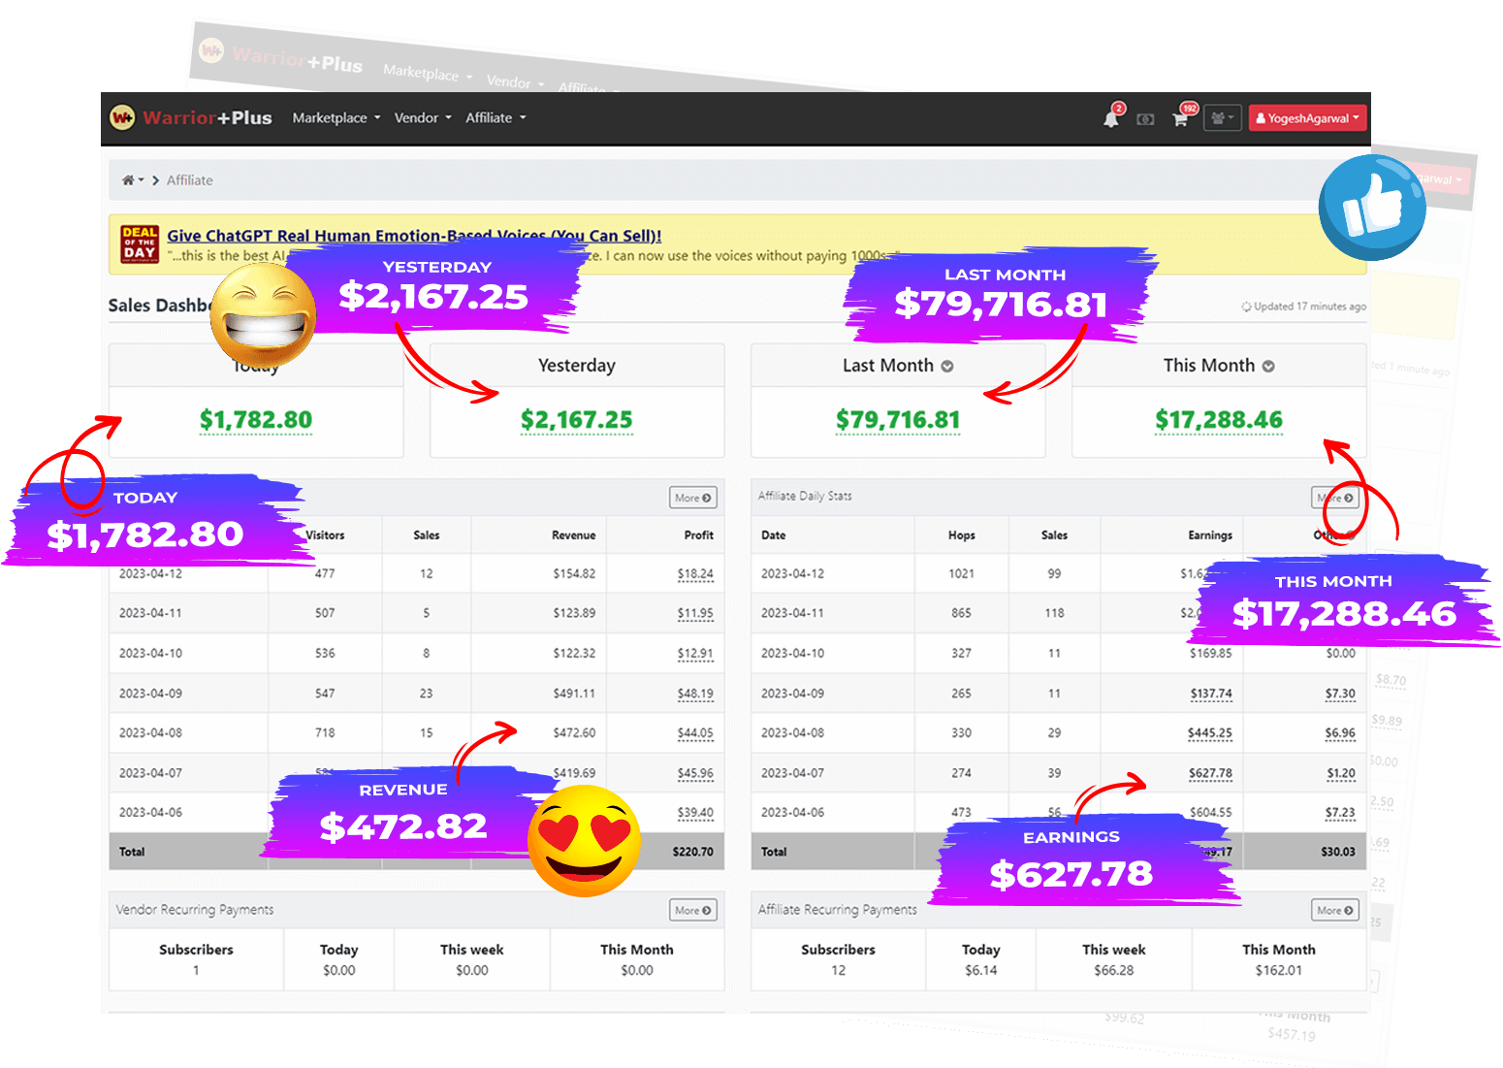This screenshot has width=1503, height=1068.
Task: Click the info icon beside Last Month
Action: click(x=947, y=367)
